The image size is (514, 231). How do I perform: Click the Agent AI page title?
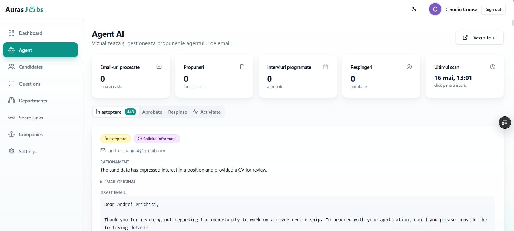(x=108, y=34)
